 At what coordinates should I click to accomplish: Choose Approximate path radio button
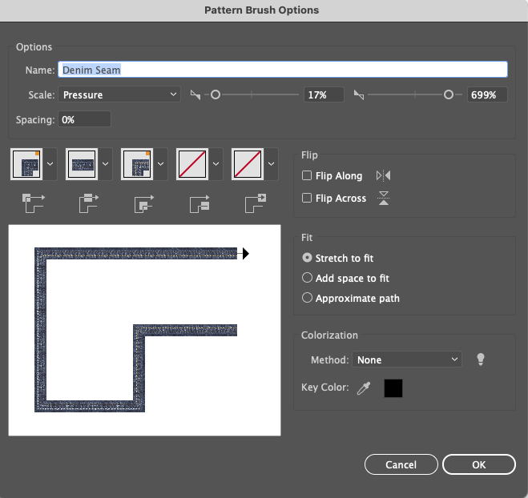pos(351,298)
